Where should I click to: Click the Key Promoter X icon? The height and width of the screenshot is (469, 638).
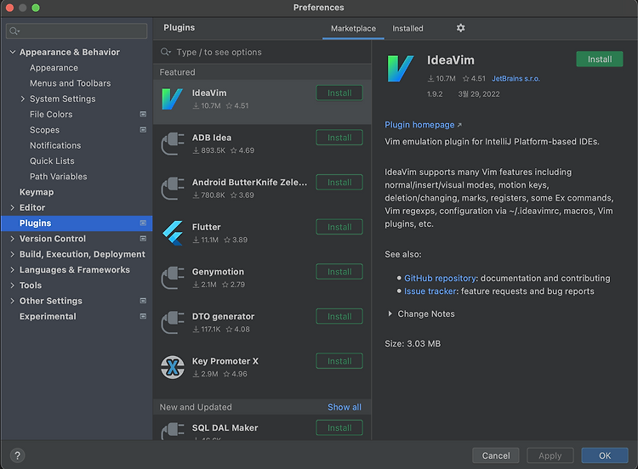tap(173, 367)
